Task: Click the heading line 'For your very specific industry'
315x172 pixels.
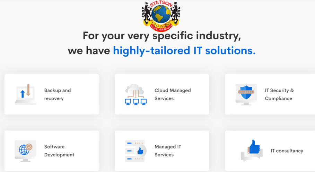Action: (161, 36)
